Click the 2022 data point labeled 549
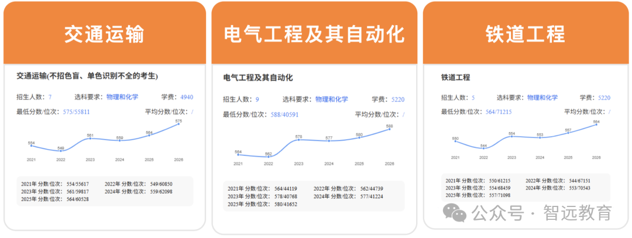Screen dimensions: 632x238 point(60,151)
